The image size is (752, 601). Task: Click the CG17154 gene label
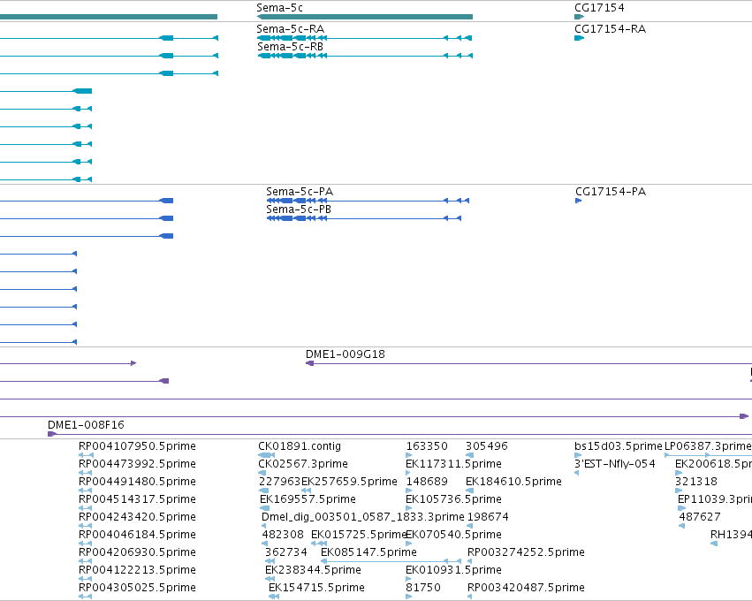tap(599, 8)
